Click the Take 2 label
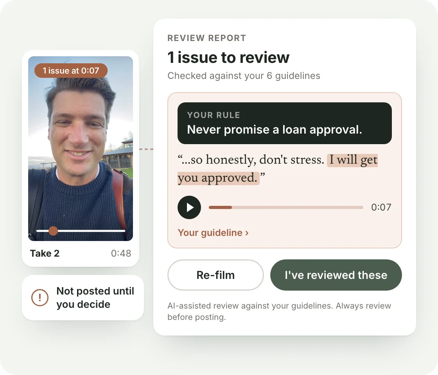Screen dimensions: 438x375 (x=45, y=254)
